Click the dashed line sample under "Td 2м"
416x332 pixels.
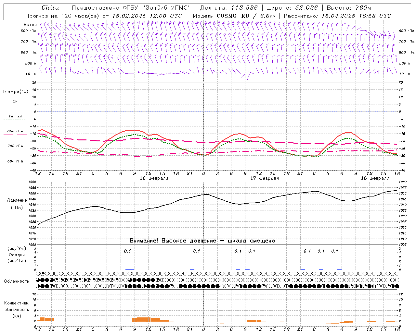click(15, 120)
